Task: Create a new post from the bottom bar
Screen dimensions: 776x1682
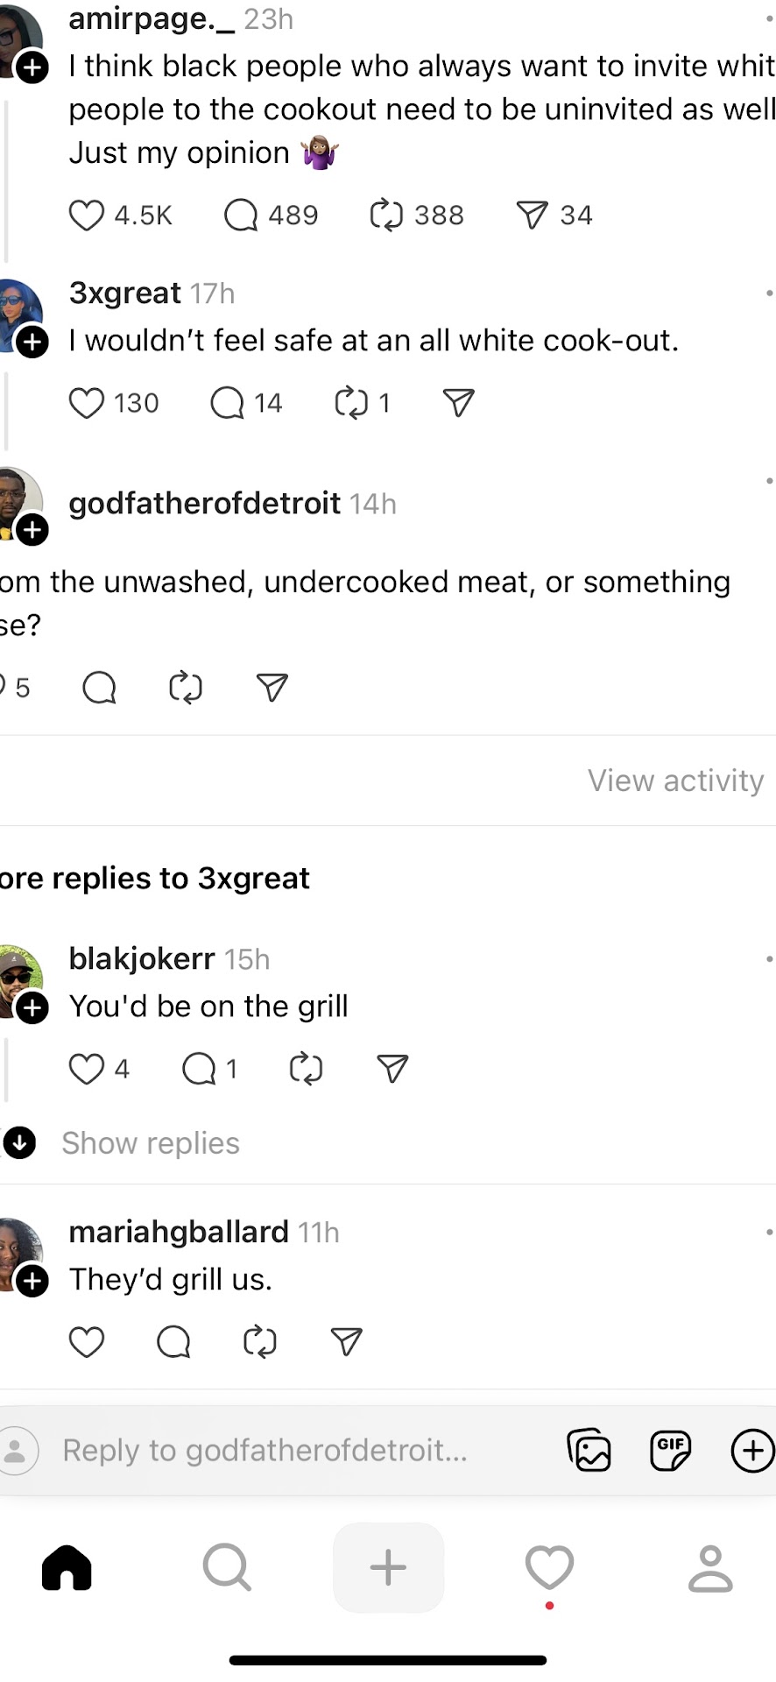Action: tap(388, 1568)
